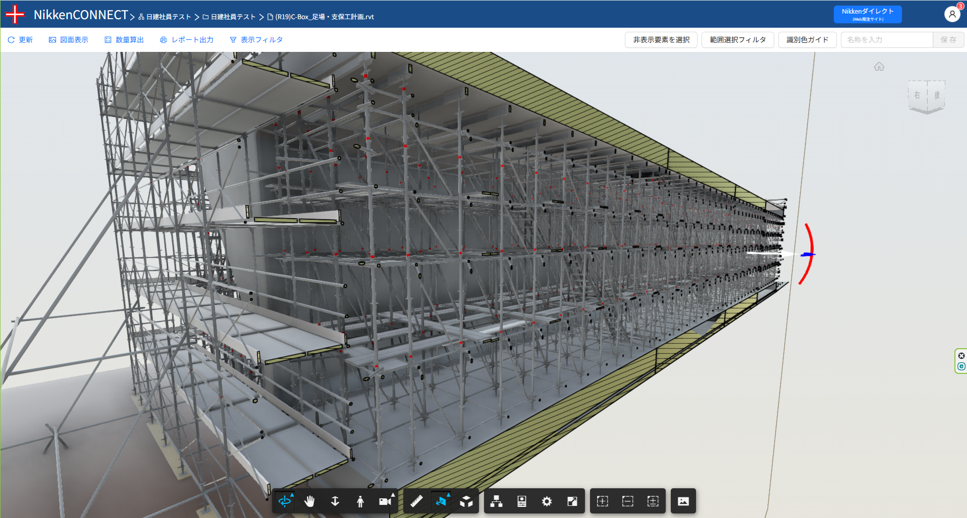Select the Orbit tool in bottom toolbar
Viewport: 967px width, 518px height.
coord(285,501)
